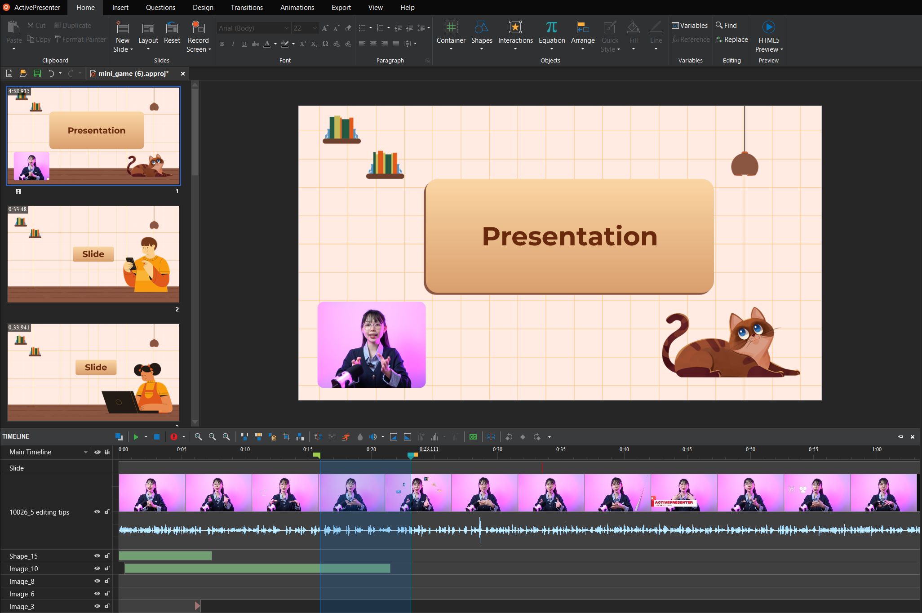Click the Find tool
The image size is (922, 613).
[x=727, y=26]
